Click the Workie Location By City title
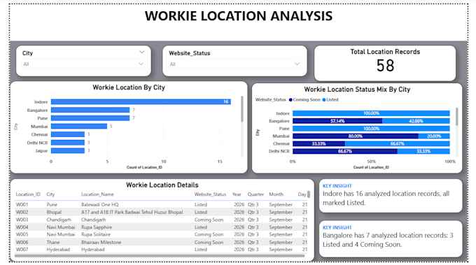The width and height of the screenshot is (476, 265). coord(129,87)
